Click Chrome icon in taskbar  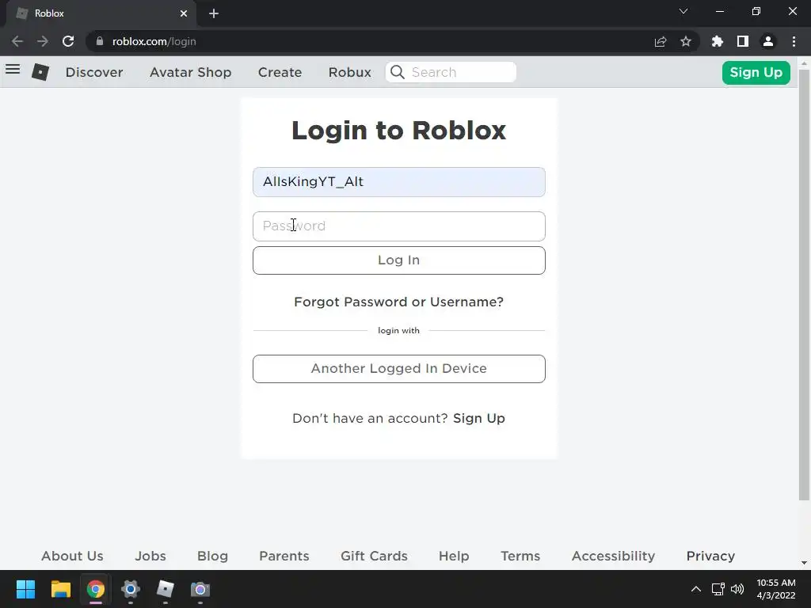[x=96, y=589]
